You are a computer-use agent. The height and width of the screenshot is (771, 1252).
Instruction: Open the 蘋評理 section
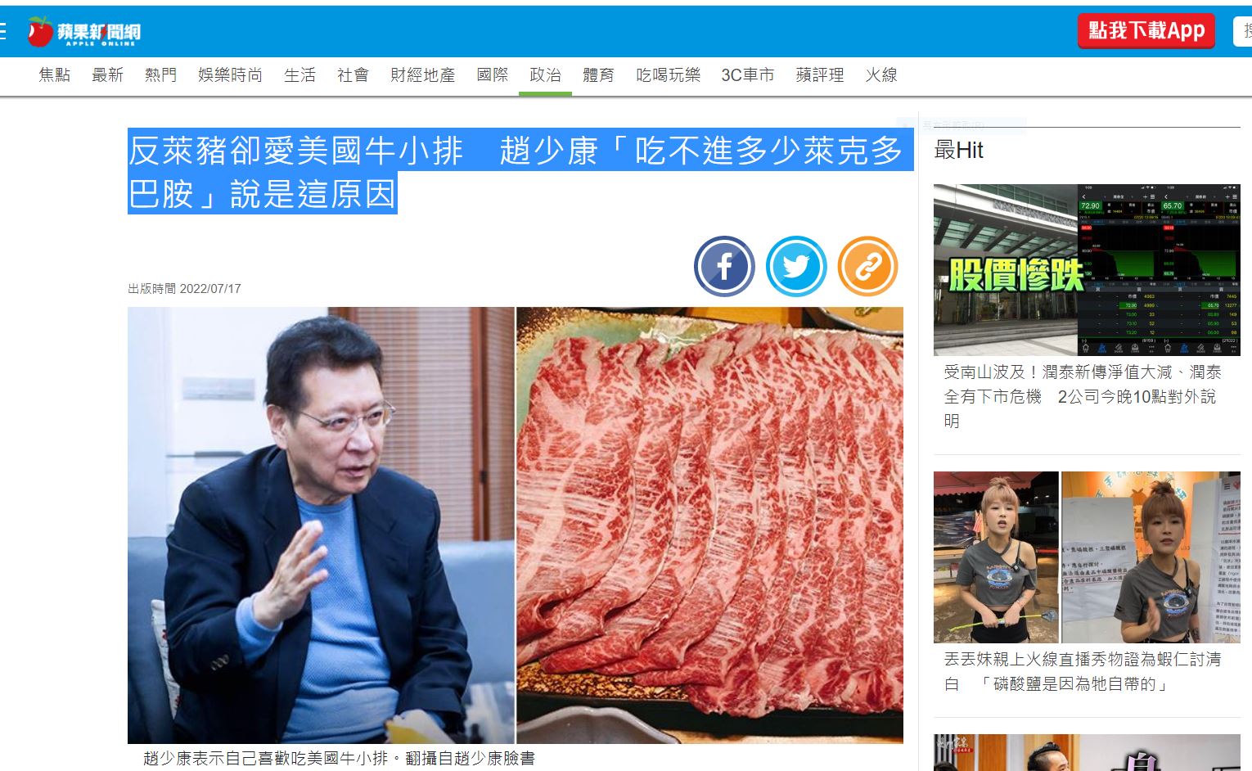click(x=820, y=75)
